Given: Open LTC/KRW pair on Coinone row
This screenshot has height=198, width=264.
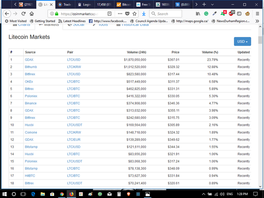Looking at the screenshot, I should pos(74,132).
